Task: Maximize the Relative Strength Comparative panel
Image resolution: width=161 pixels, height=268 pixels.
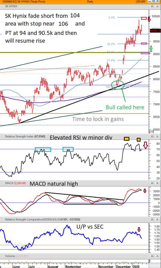Action: click(152, 219)
